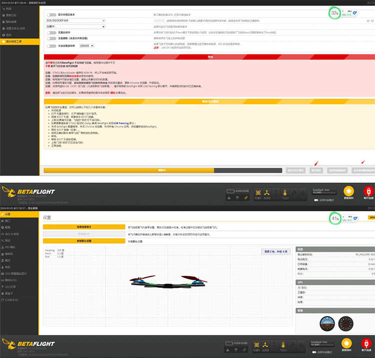The height and width of the screenshot is (358, 375).
Task: Open the SOLOGOODF405 board dropdown
Action: 75,21
